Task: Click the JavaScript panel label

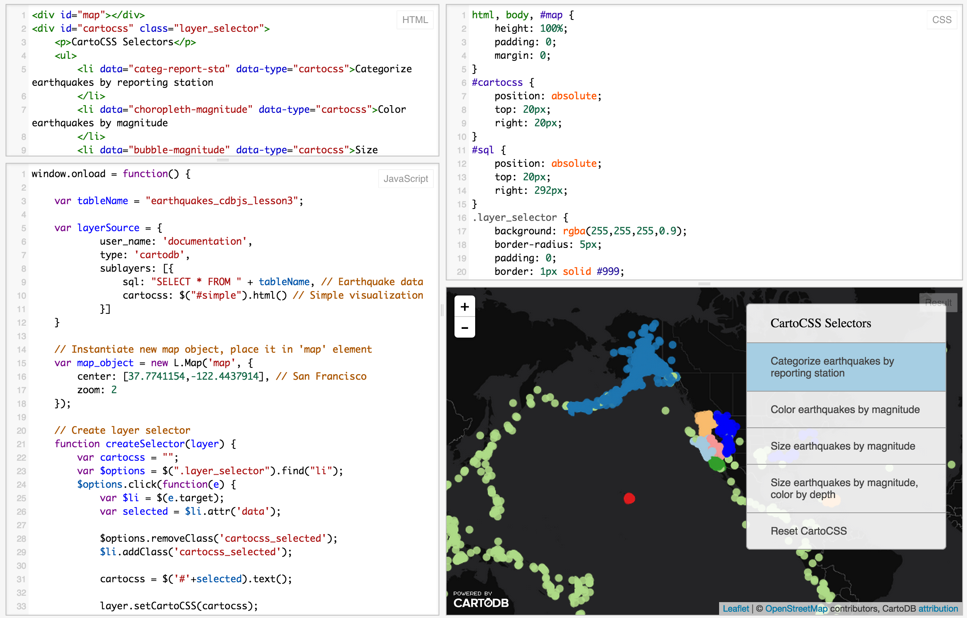Action: 406,179
